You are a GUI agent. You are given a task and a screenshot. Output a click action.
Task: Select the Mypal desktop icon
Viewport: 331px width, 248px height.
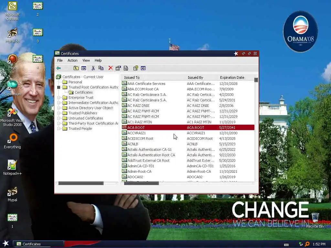click(x=12, y=194)
